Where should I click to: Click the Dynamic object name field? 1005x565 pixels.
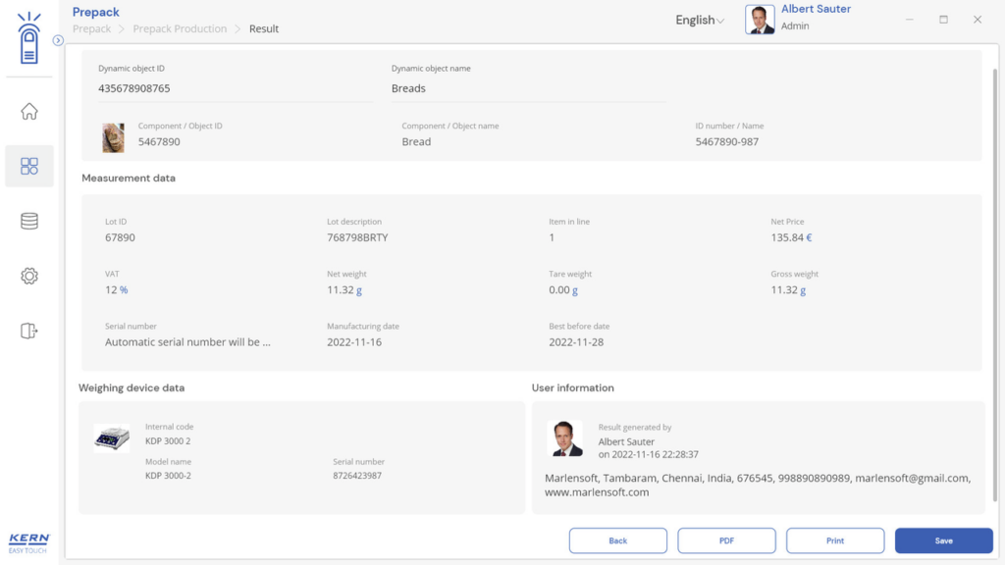point(529,88)
